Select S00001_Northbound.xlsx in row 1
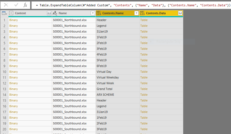Image resolution: width=231 pixels, height=134 pixels. 74,20
